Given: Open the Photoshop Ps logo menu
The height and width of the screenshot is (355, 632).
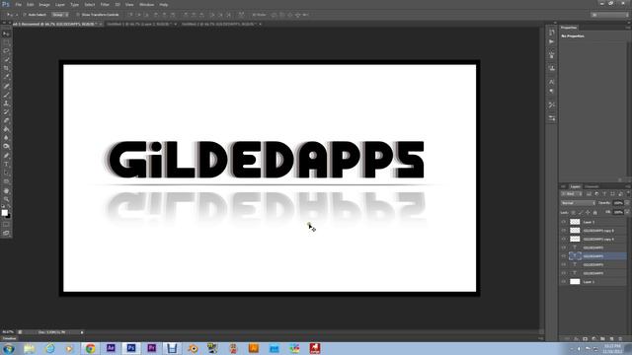Looking at the screenshot, I should coord(6,4).
